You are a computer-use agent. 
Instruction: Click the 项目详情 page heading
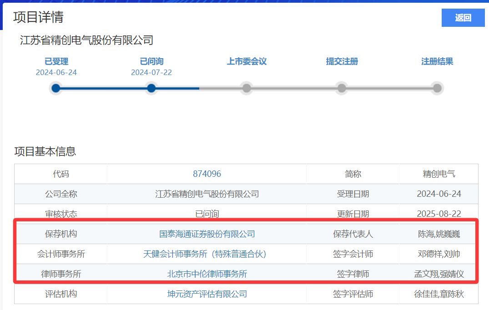[x=38, y=17]
